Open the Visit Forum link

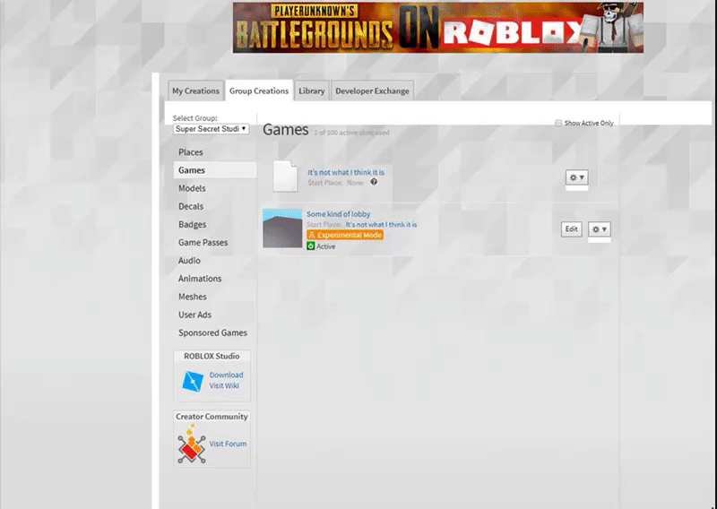coord(228,444)
